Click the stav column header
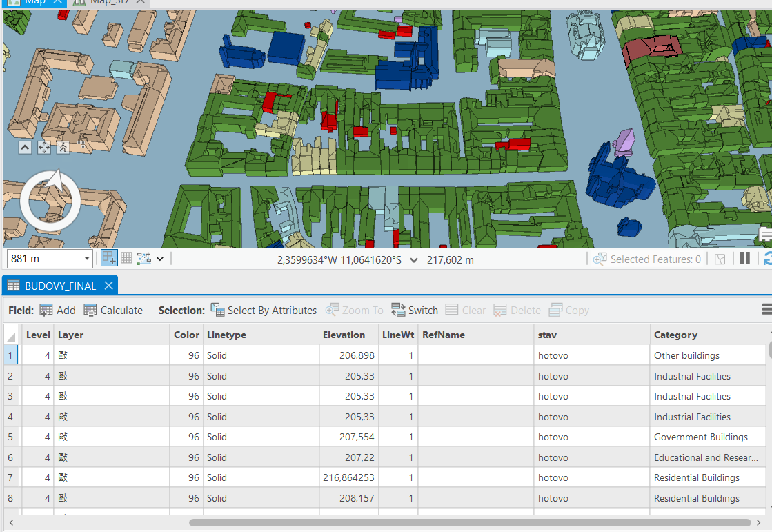 tap(592, 335)
